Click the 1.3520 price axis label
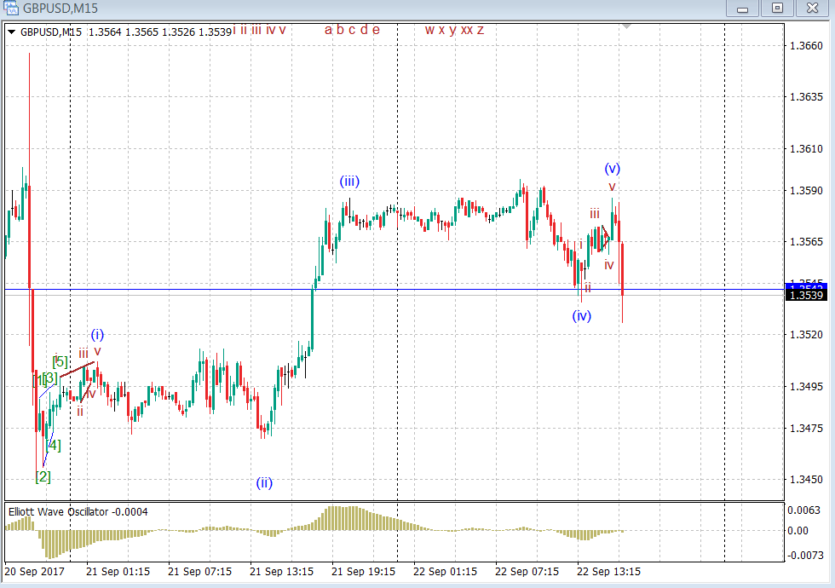835x588 pixels. tap(806, 334)
